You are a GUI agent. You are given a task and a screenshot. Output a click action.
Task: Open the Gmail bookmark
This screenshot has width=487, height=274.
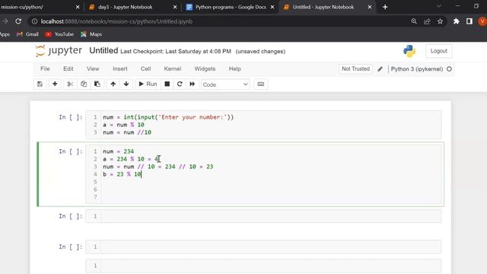coord(27,34)
